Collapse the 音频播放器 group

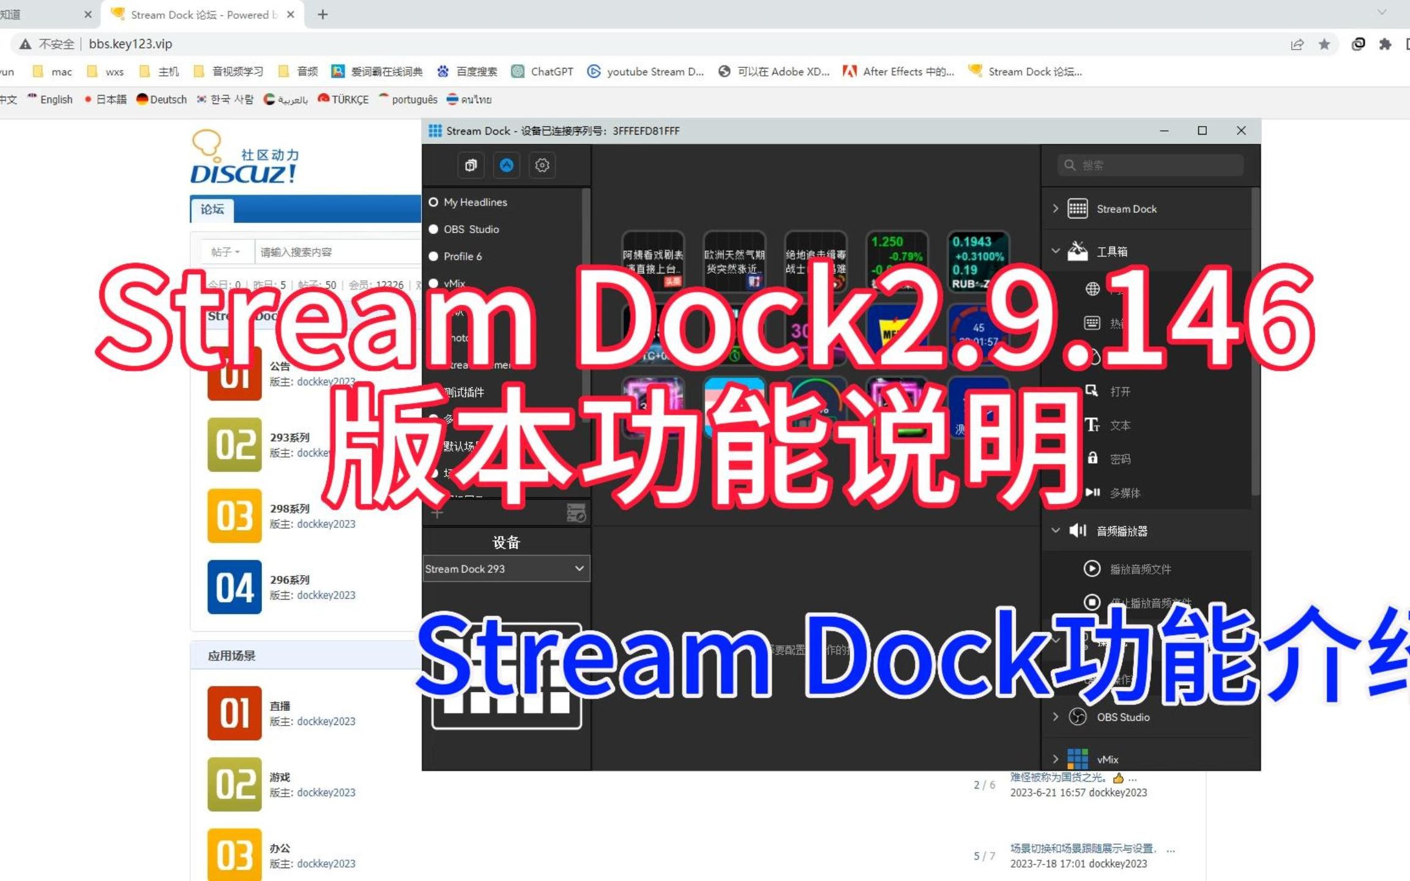[1056, 530]
